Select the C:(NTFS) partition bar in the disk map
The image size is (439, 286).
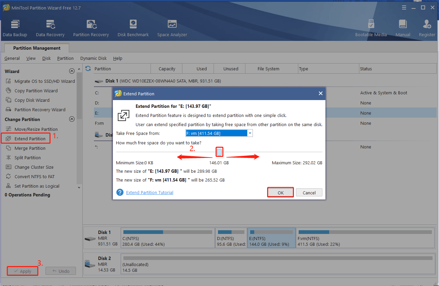tap(167, 238)
